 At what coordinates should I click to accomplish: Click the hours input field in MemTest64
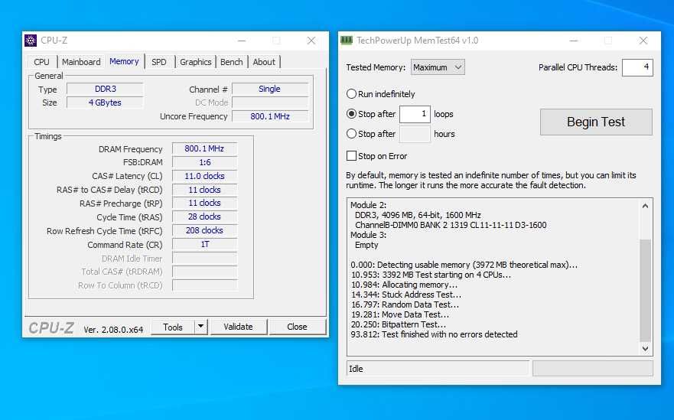tap(415, 134)
